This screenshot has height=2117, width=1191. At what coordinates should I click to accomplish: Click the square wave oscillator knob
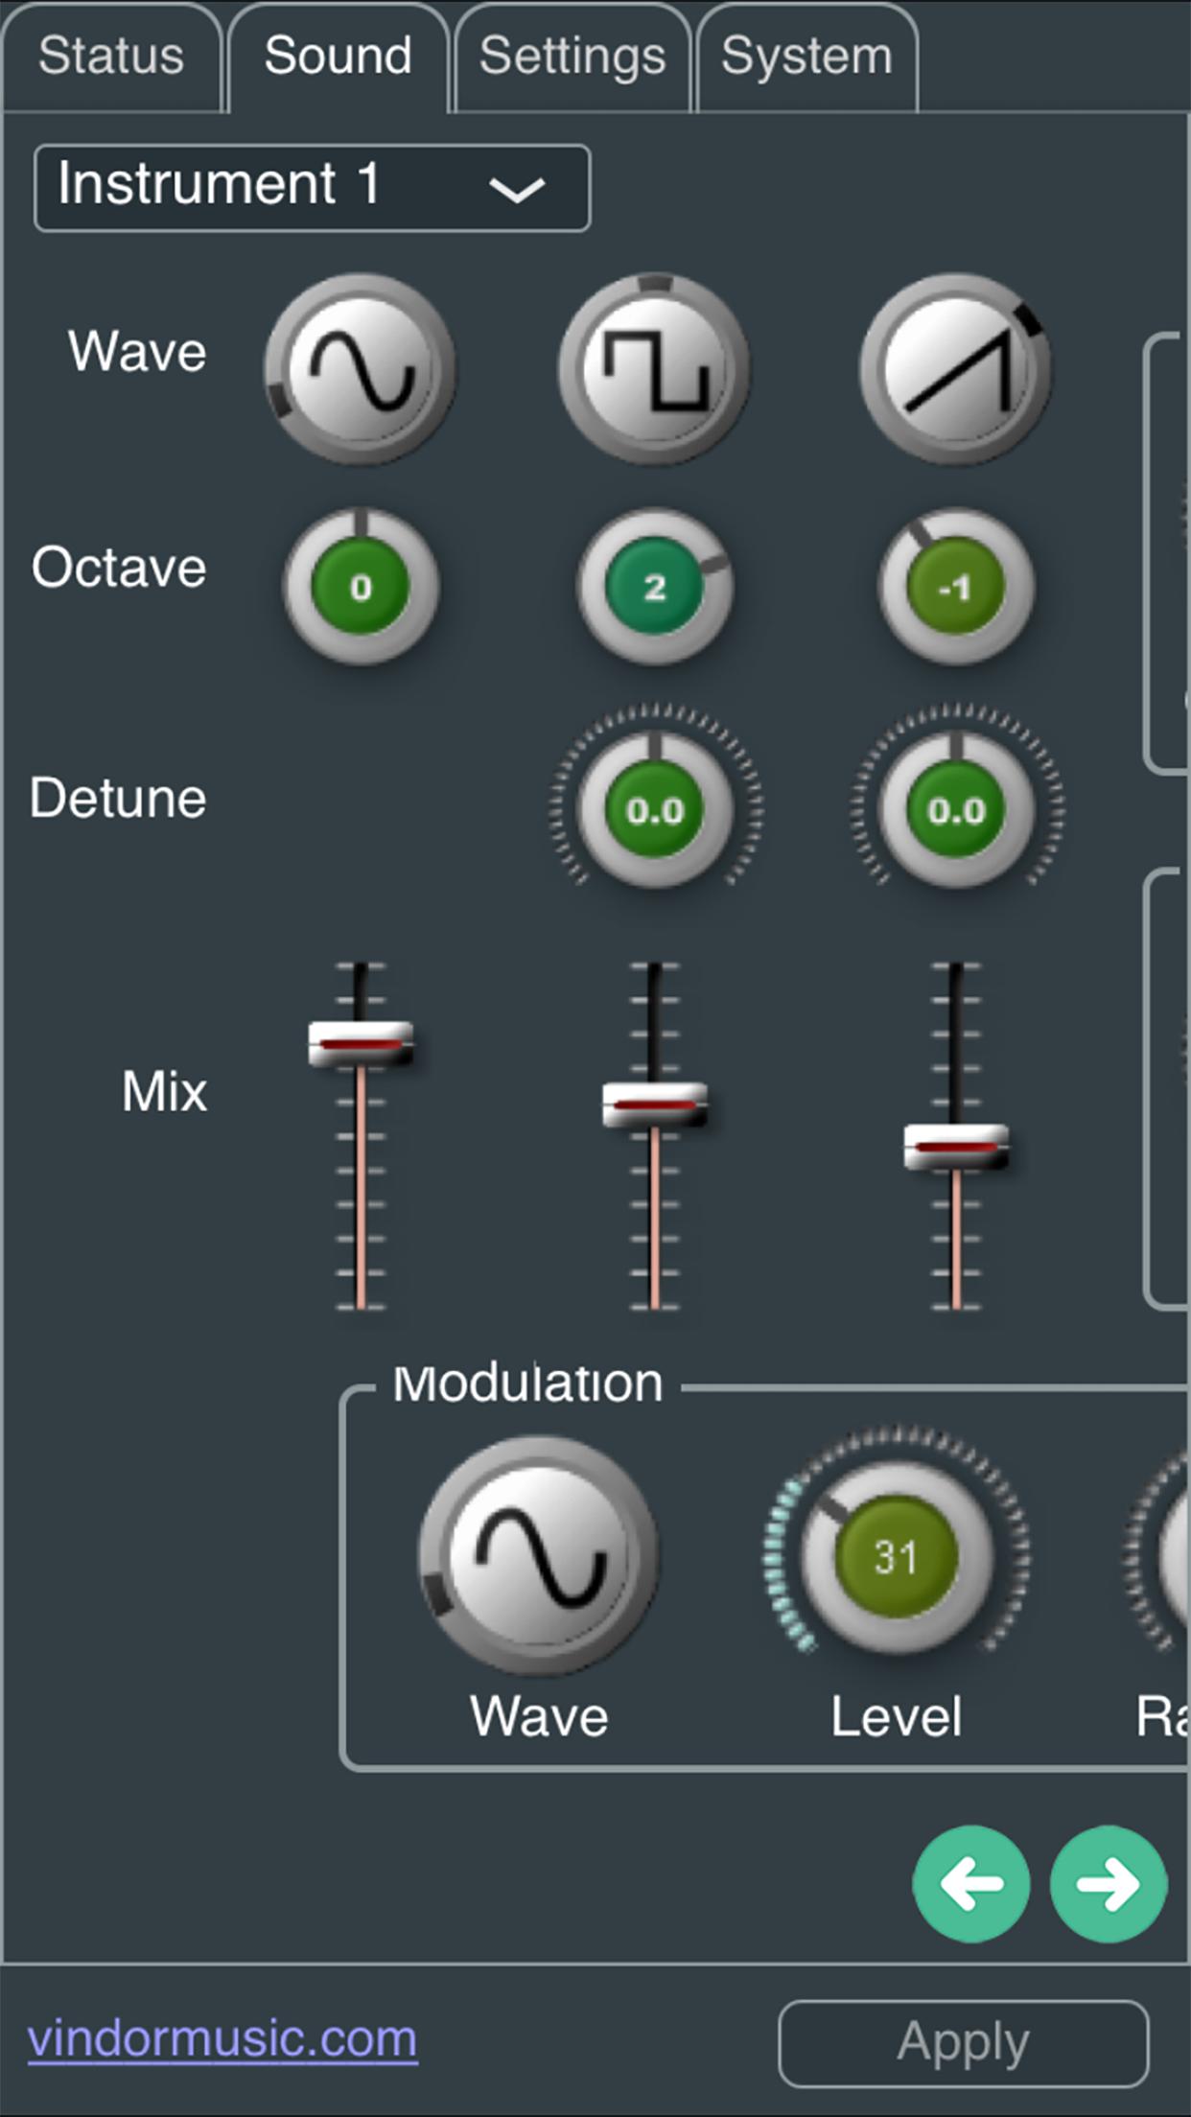click(655, 369)
